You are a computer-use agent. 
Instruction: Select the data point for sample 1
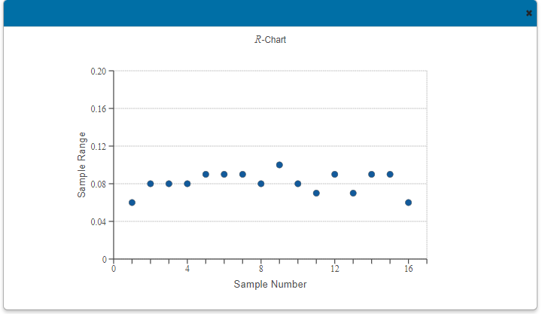click(132, 203)
